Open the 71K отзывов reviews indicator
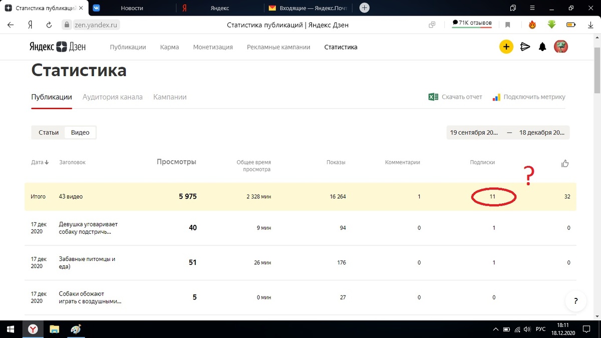 tap(471, 23)
